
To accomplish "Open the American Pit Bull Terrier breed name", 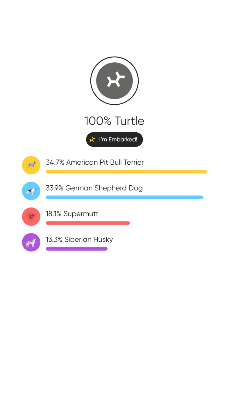I will 105,162.
